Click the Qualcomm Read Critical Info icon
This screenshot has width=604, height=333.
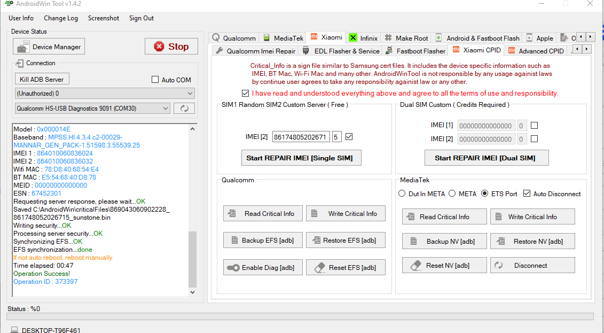tap(232, 213)
